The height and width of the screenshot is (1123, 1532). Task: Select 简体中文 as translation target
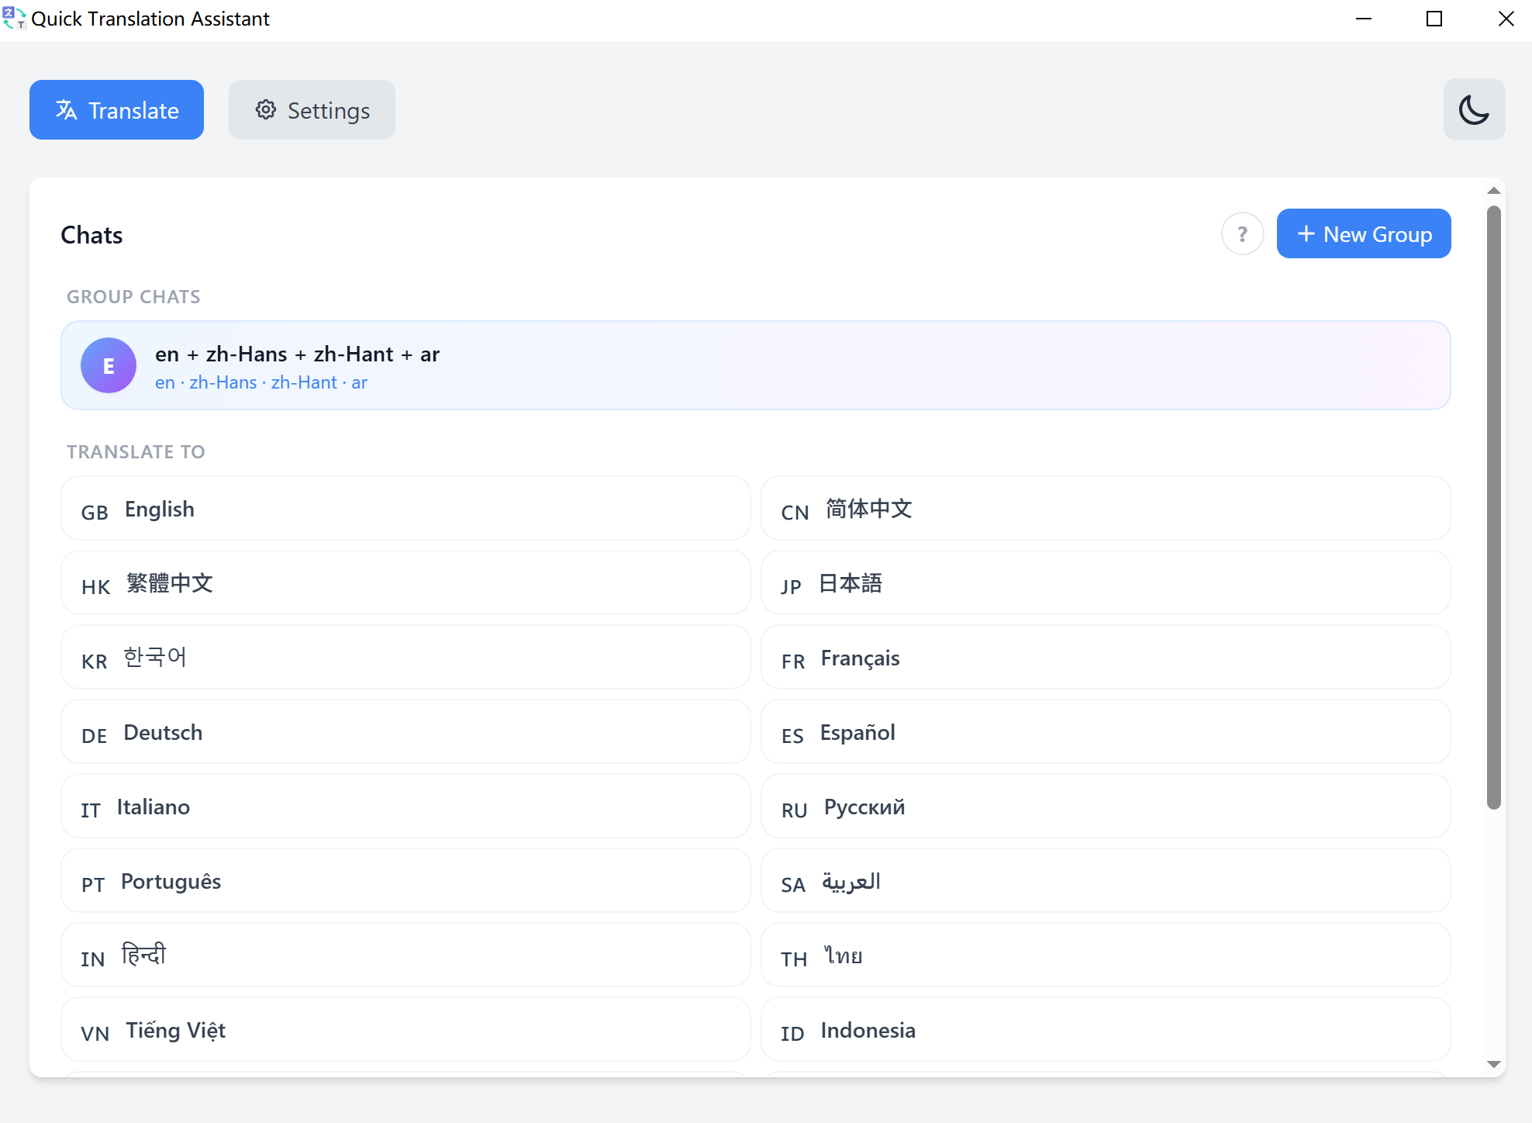click(x=1106, y=509)
